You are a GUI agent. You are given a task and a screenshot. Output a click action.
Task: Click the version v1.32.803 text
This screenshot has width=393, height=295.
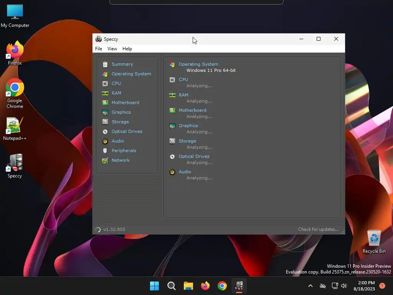pos(114,229)
